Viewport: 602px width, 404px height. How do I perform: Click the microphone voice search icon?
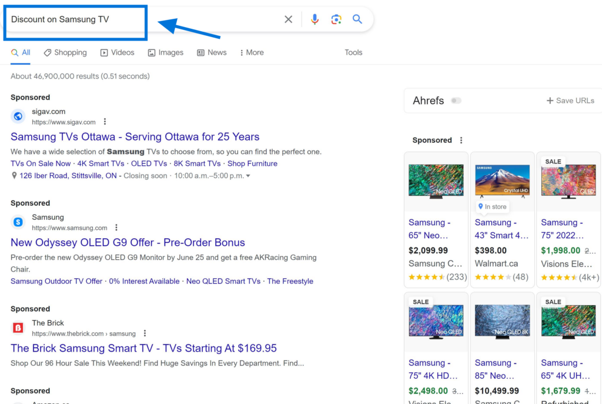click(315, 19)
